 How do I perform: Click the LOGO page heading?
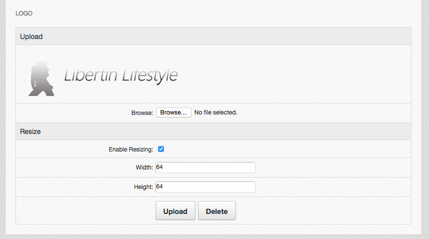(x=24, y=13)
